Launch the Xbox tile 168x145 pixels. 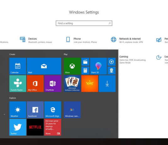point(72,66)
